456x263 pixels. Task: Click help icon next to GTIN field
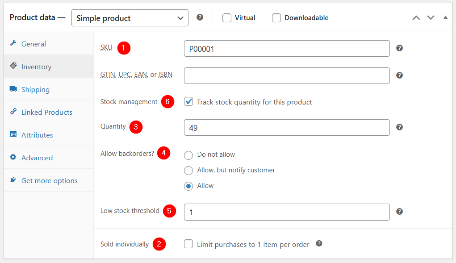399,75
